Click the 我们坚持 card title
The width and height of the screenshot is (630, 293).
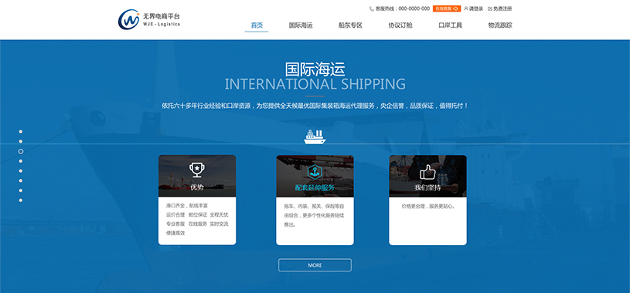click(427, 187)
